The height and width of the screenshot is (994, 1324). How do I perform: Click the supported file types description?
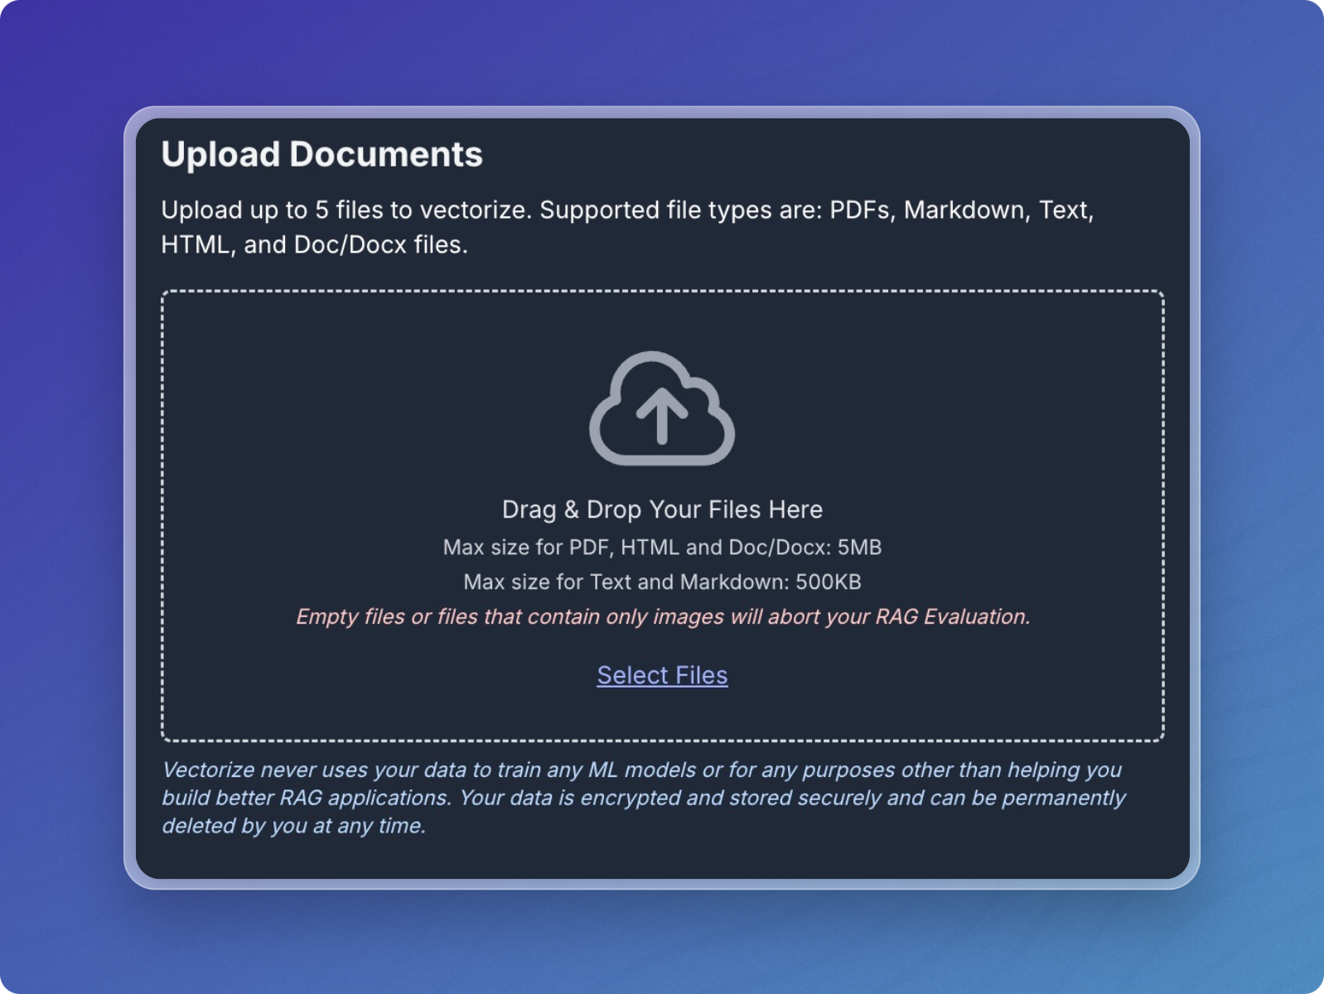tap(627, 227)
